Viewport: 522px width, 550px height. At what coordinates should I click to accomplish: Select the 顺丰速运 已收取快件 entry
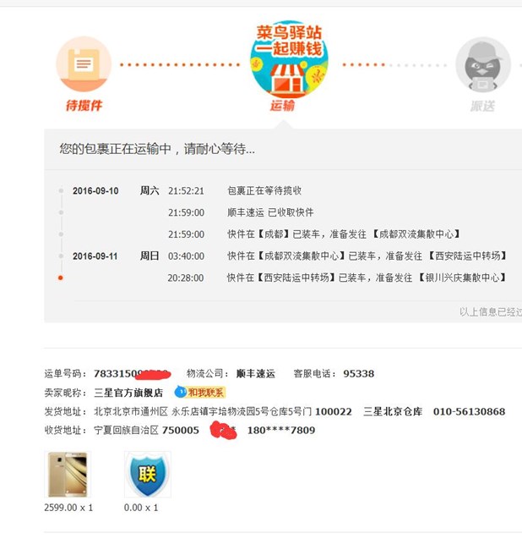pos(241,212)
